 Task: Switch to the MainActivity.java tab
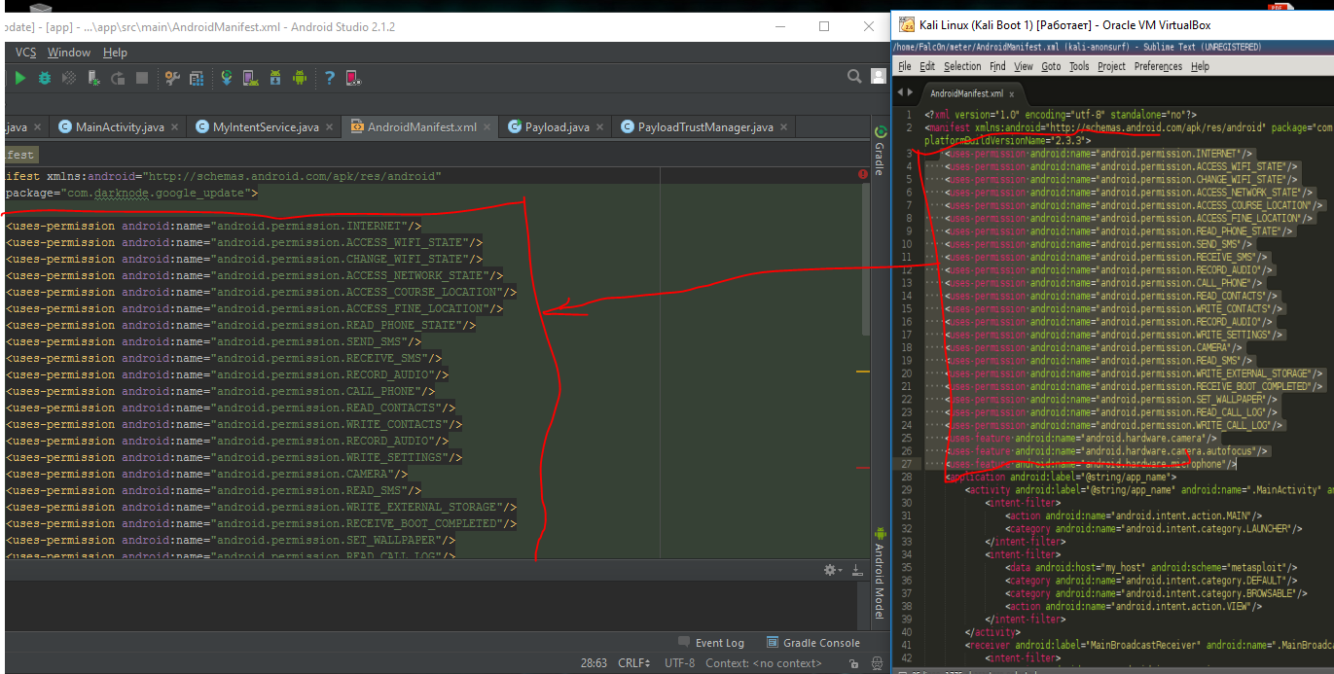click(x=119, y=127)
